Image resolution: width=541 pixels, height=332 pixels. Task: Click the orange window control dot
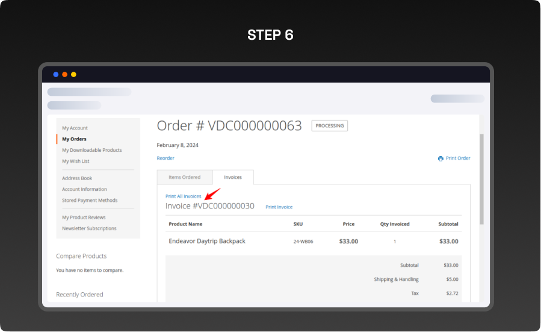click(x=65, y=75)
